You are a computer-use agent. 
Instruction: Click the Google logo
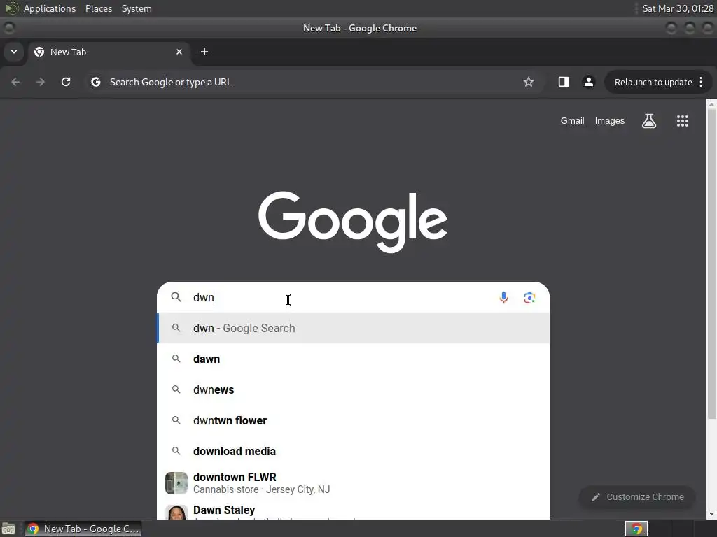(x=353, y=221)
